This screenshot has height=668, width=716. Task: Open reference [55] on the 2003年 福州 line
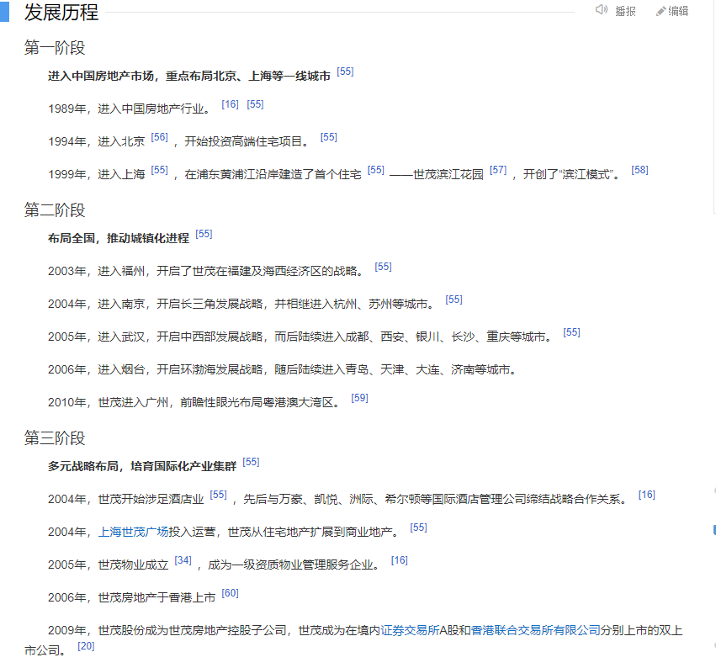(383, 267)
